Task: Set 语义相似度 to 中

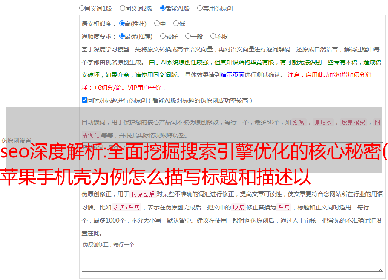Action: [x=157, y=23]
